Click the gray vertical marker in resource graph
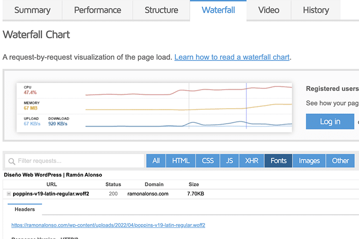Image resolution: width=359 pixels, height=239 pixels. pos(189,106)
